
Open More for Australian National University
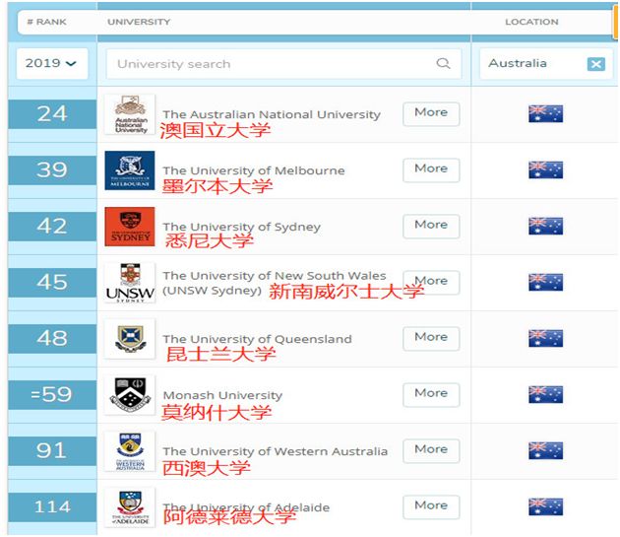click(x=431, y=114)
